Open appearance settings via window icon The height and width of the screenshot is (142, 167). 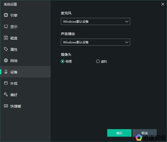(x=6, y=83)
